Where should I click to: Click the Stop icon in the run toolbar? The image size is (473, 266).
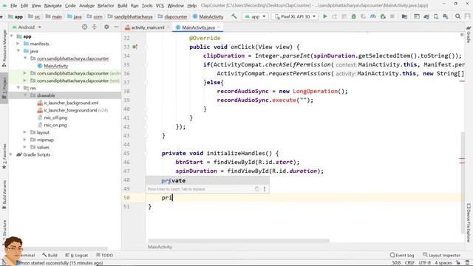(392, 16)
